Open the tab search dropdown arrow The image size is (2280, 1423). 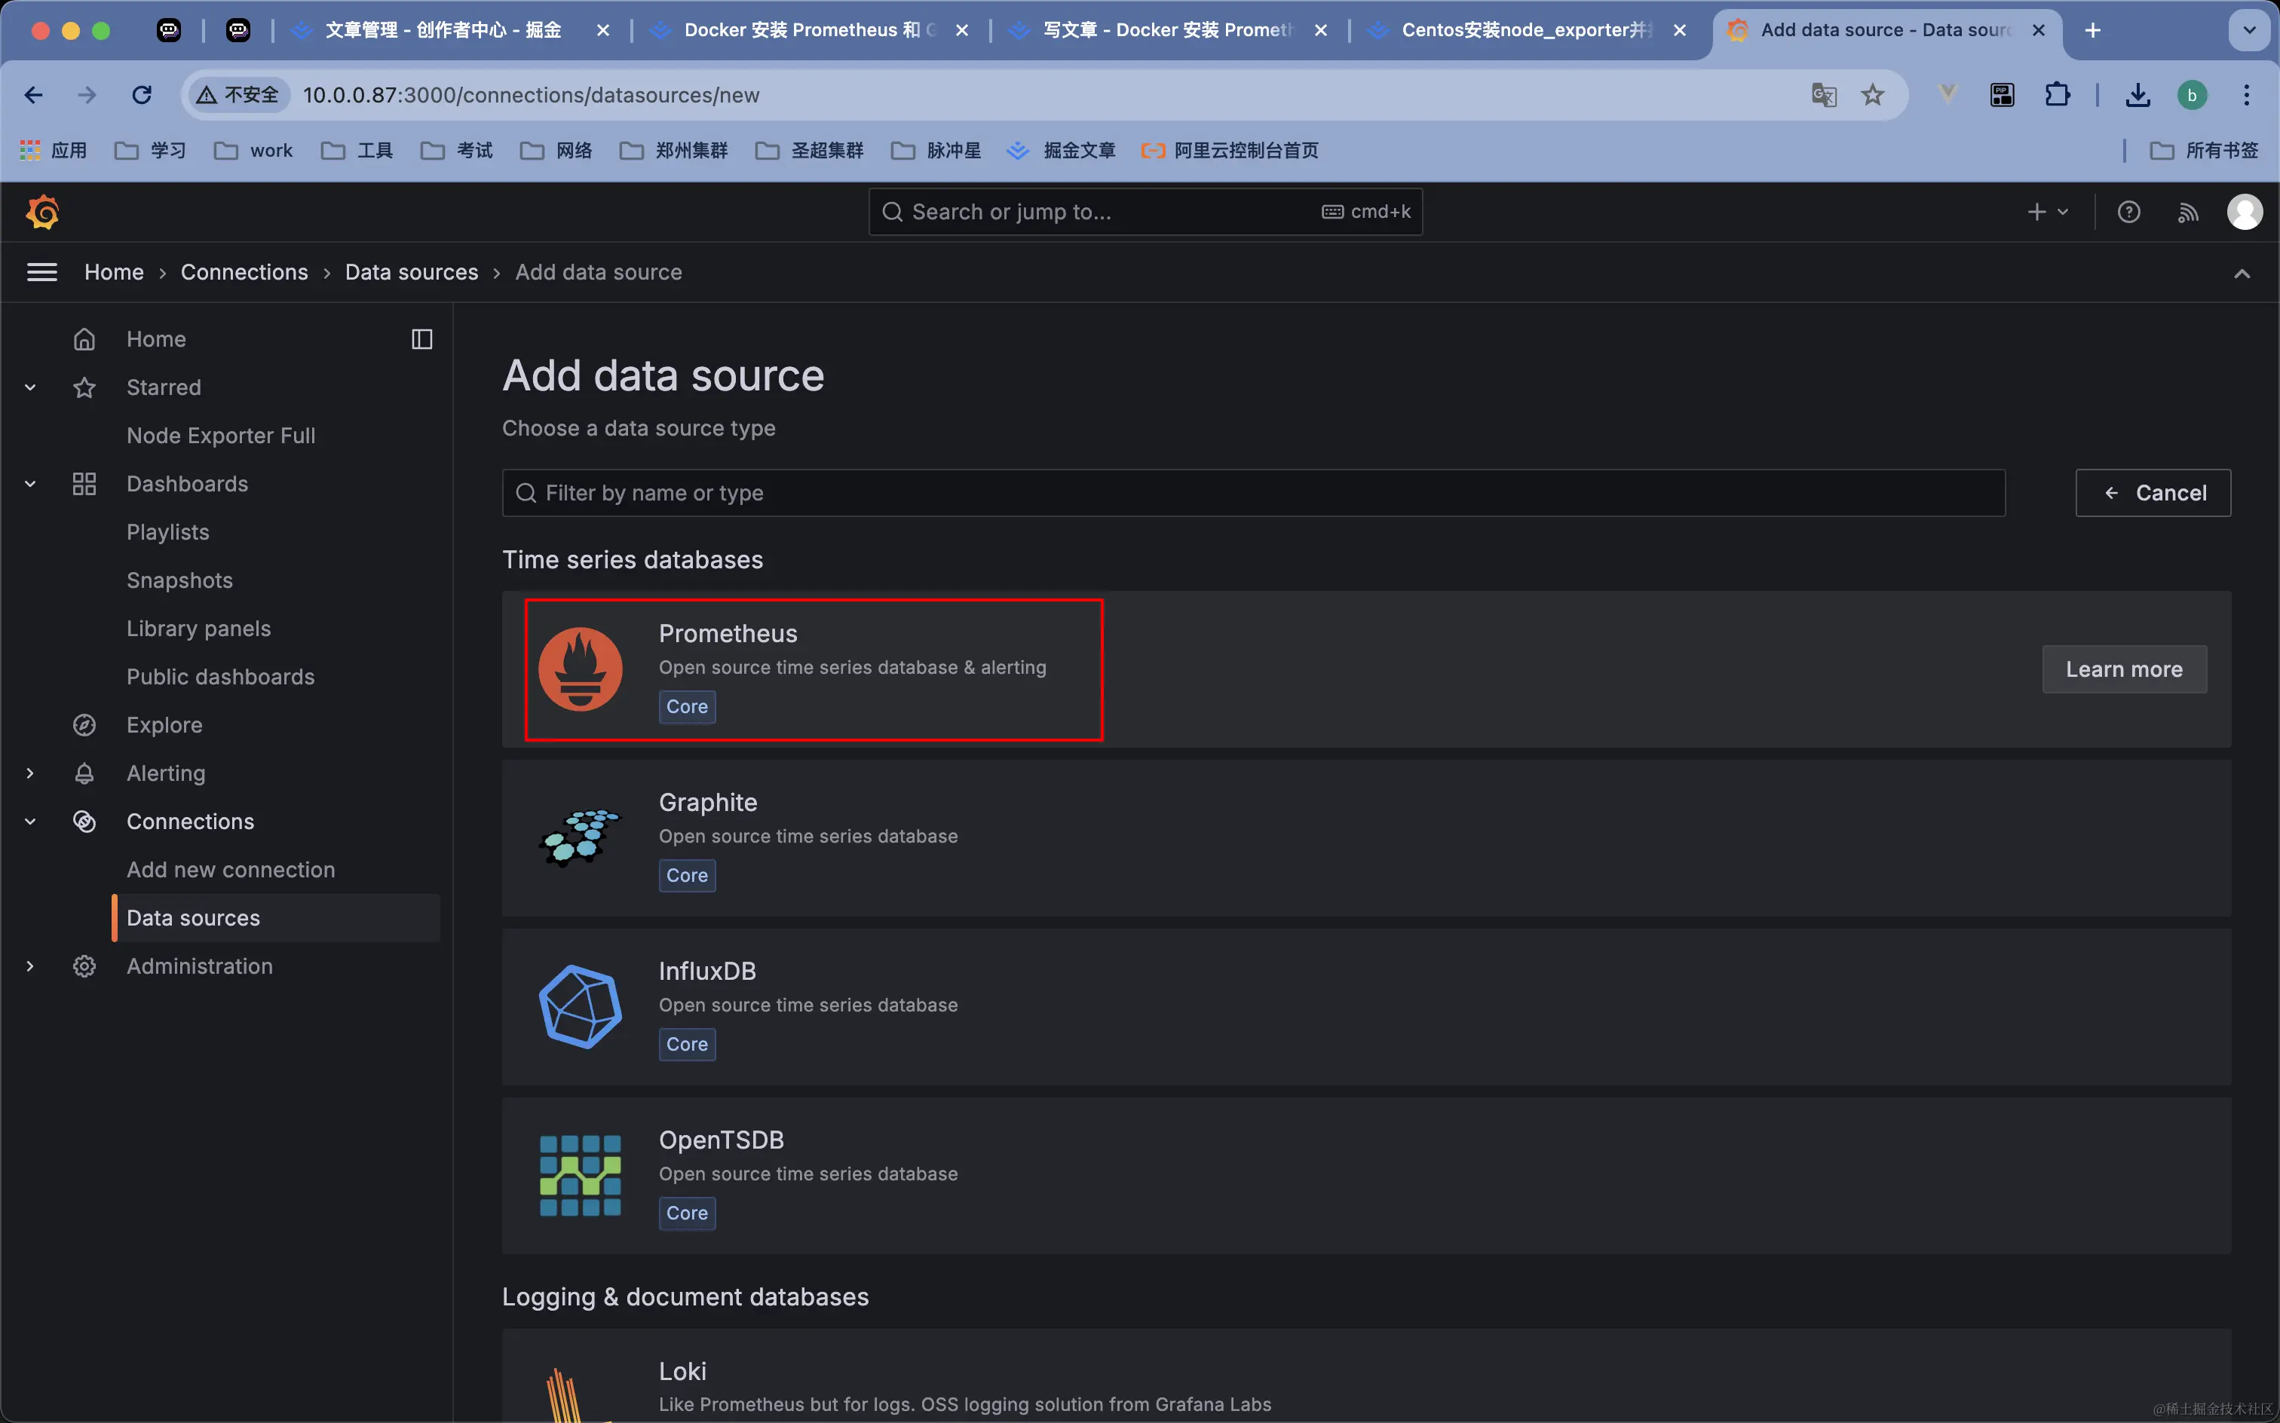2250,30
